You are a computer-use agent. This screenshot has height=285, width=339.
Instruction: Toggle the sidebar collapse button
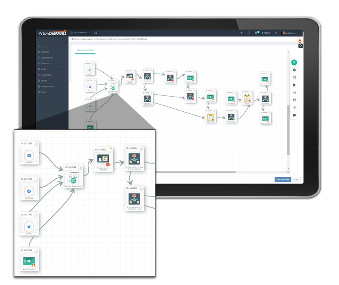pos(64,40)
